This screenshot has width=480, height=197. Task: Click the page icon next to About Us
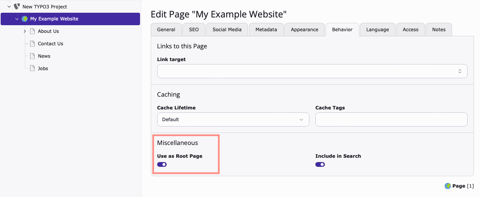click(x=32, y=31)
